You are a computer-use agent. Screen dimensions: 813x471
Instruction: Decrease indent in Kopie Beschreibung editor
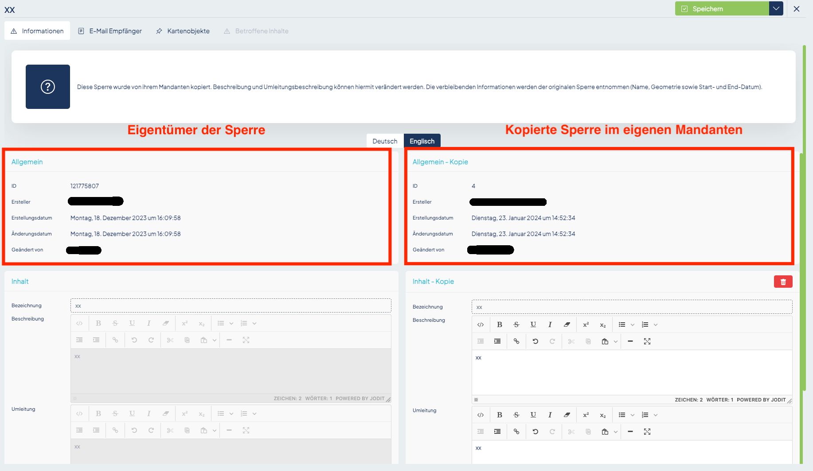(481, 341)
